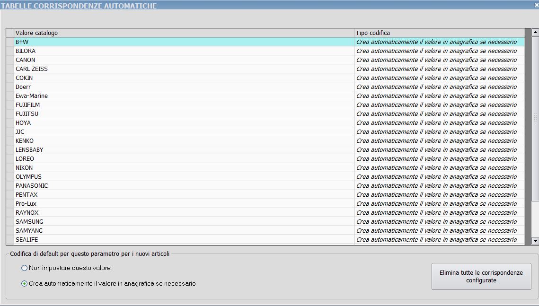
Task: Select the SAMYANG catalog value
Action: coord(184,230)
